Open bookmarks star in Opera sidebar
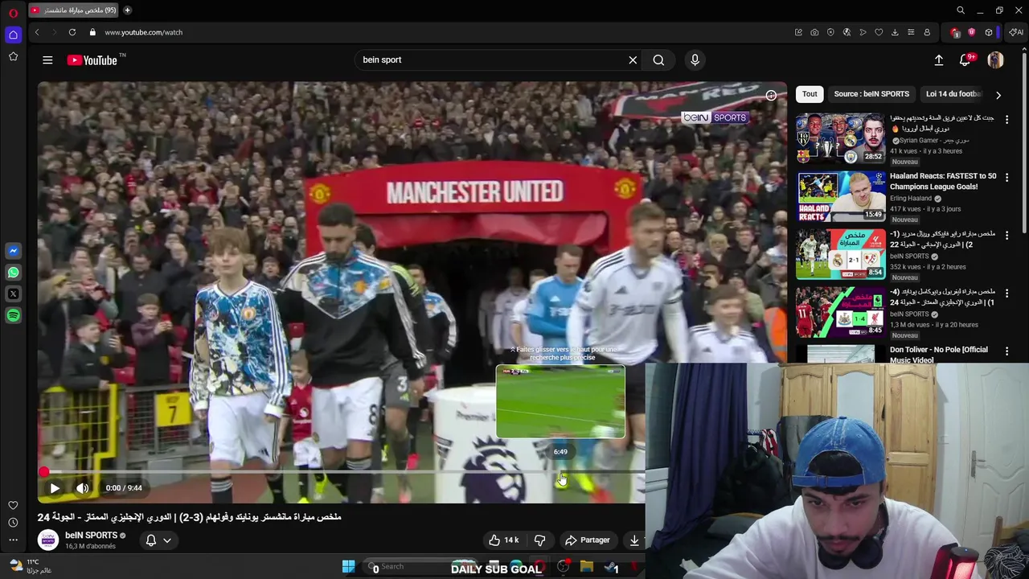1029x579 pixels. click(13, 56)
